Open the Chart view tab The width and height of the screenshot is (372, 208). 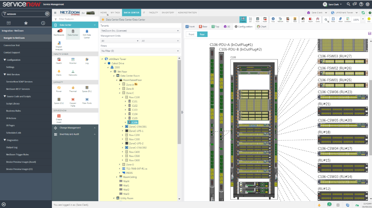(262, 27)
